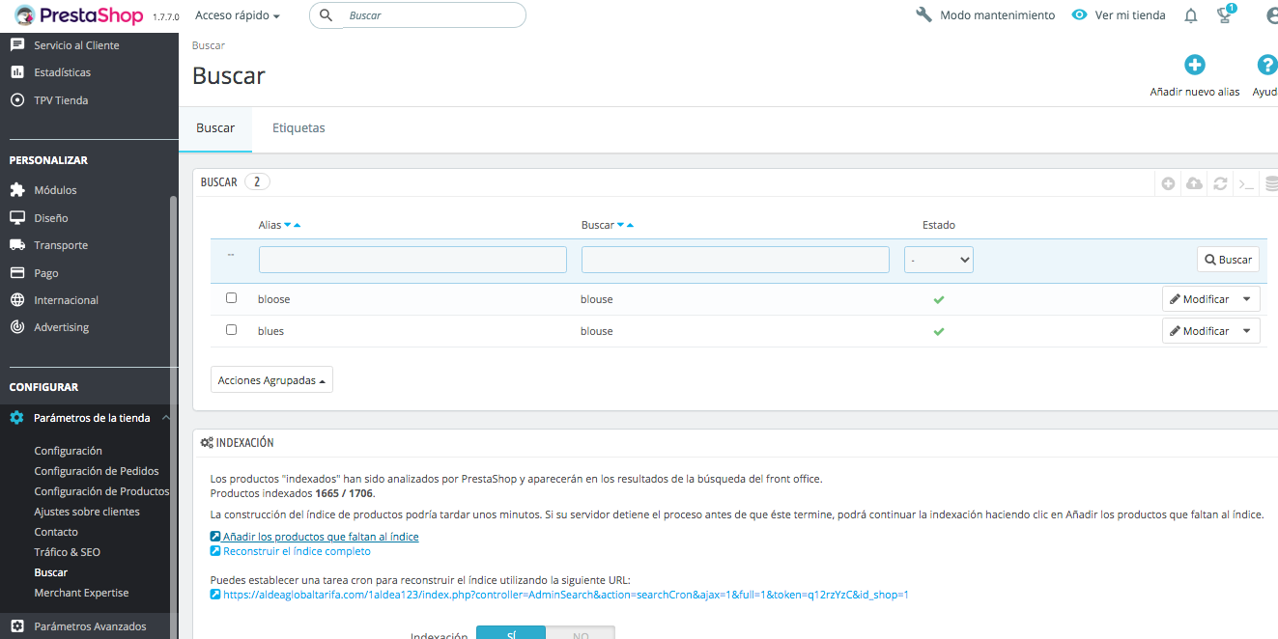Image resolution: width=1278 pixels, height=639 pixels.
Task: Sort Alias column descending arrow
Action: tap(287, 225)
